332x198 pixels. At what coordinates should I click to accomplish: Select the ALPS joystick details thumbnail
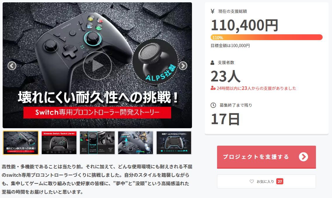pos(97,143)
